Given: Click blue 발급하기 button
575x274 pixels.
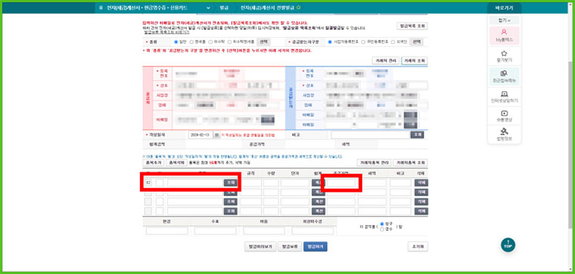Looking at the screenshot, I should (315, 247).
